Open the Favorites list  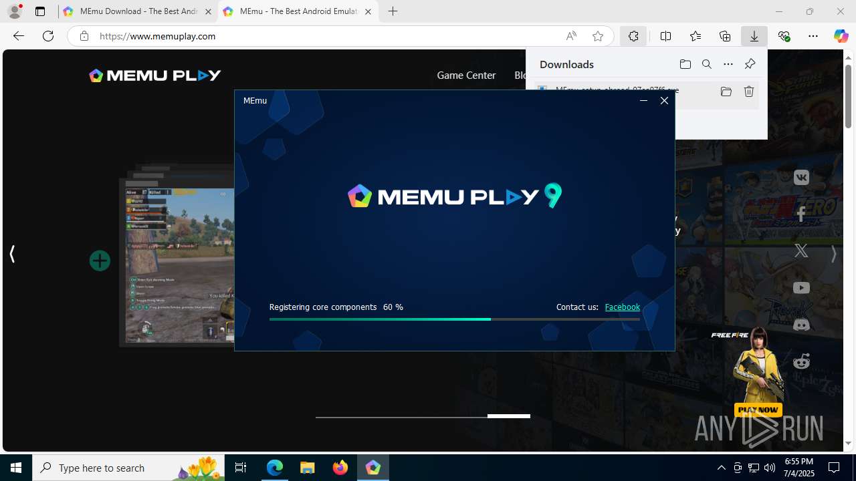pyautogui.click(x=695, y=36)
